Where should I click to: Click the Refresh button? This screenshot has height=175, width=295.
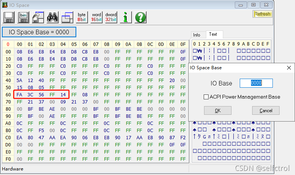pyautogui.click(x=262, y=14)
